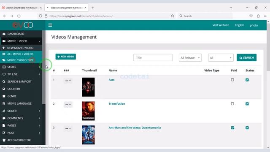
Task: Expand the Comments submenu arrow
Action: coord(39,118)
